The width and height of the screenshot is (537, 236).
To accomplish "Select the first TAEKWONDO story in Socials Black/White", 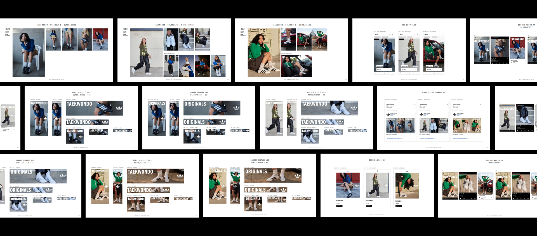I will point(482,50).
